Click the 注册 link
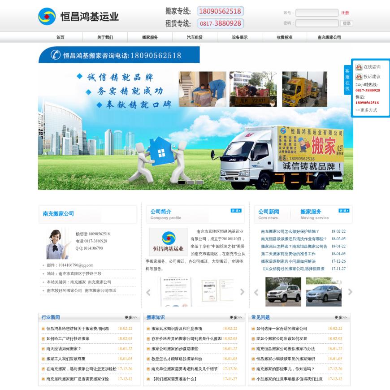The image size is (390, 390). (x=345, y=13)
